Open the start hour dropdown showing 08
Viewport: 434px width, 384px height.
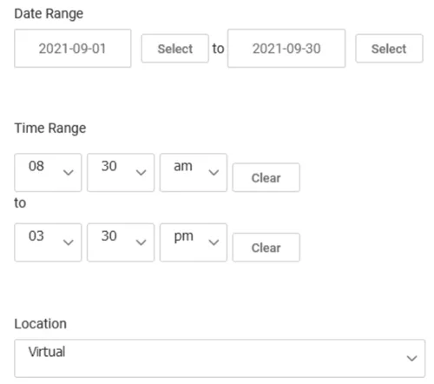coord(48,173)
